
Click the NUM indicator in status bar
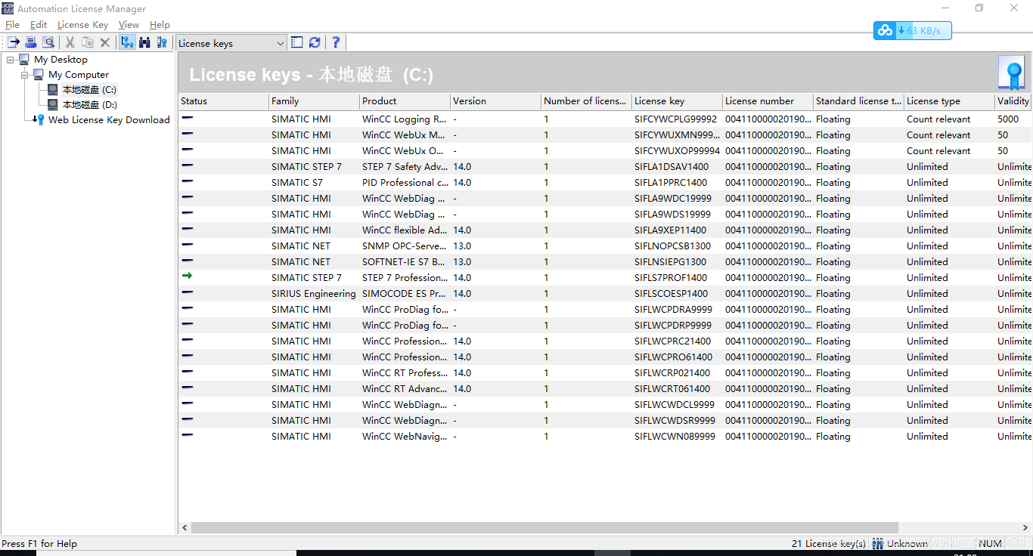[x=990, y=544]
